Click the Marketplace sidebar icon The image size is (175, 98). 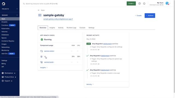[x=3, y=73]
